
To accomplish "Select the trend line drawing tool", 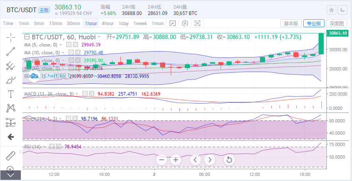I will click(11, 51).
